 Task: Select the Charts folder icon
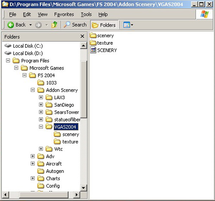41,178
